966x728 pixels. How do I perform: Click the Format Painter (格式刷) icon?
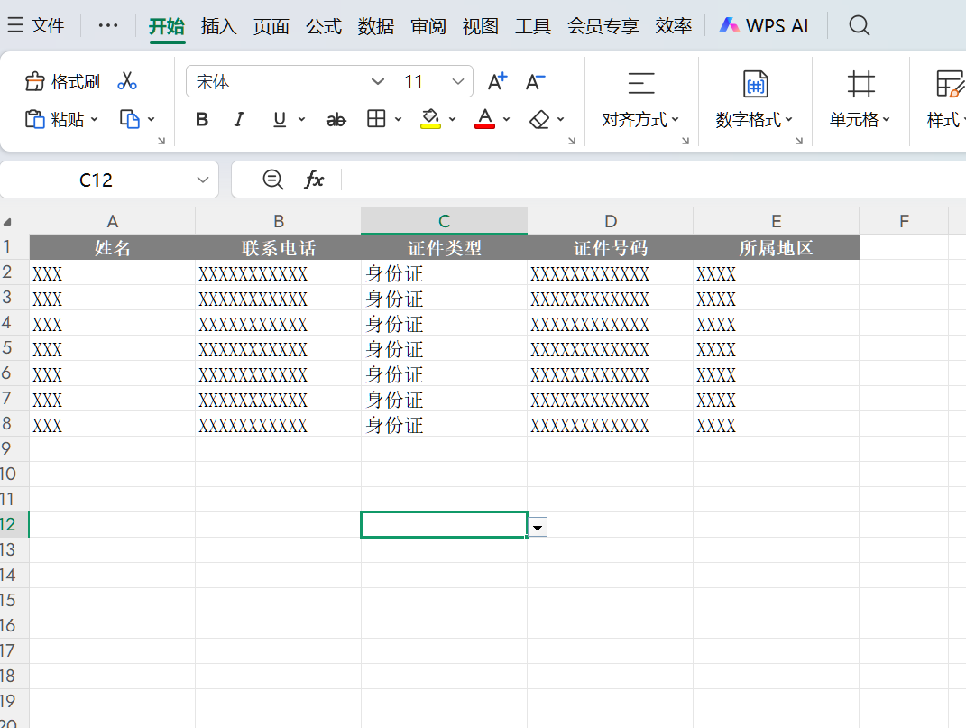point(34,81)
